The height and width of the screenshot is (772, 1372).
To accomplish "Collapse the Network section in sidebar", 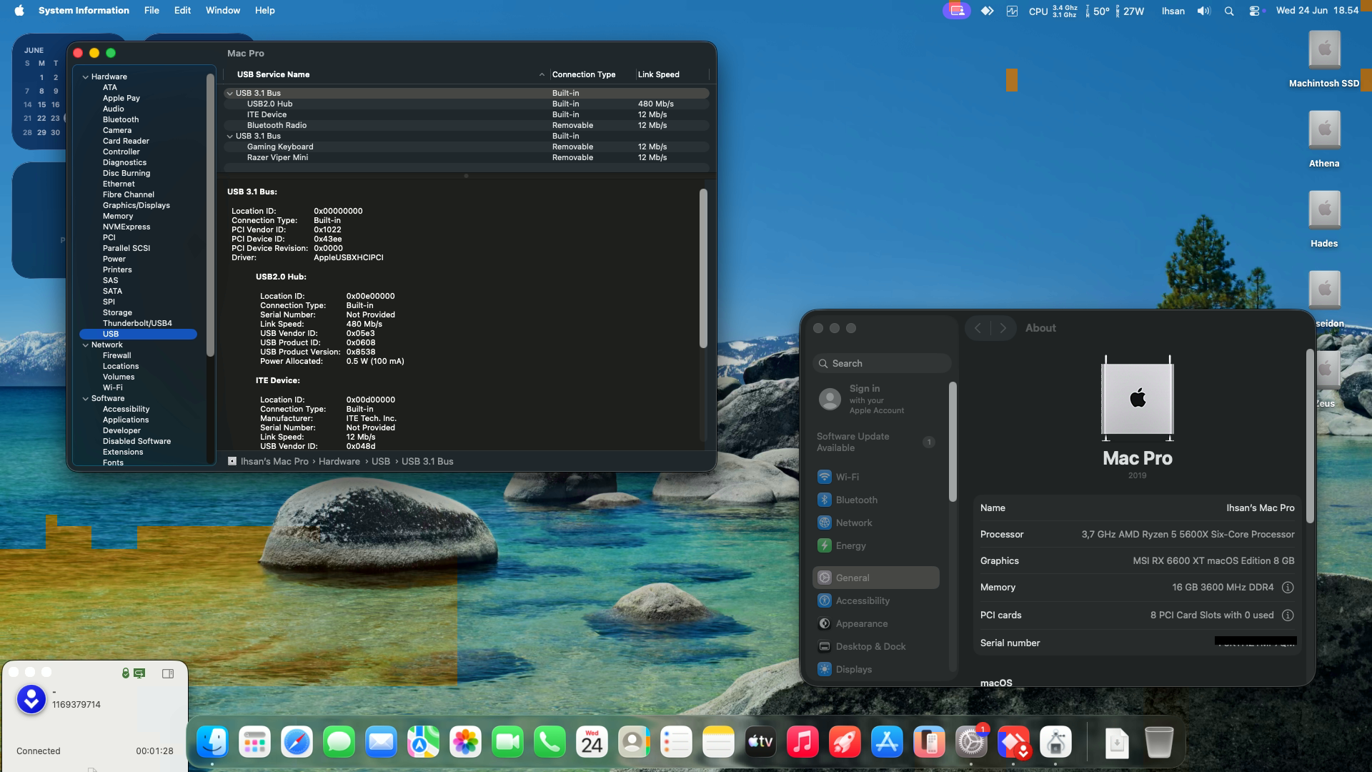I will 85,345.
